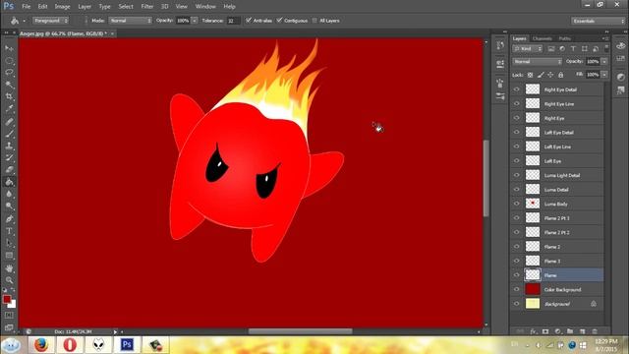Click the Tolerance input field

(234, 21)
